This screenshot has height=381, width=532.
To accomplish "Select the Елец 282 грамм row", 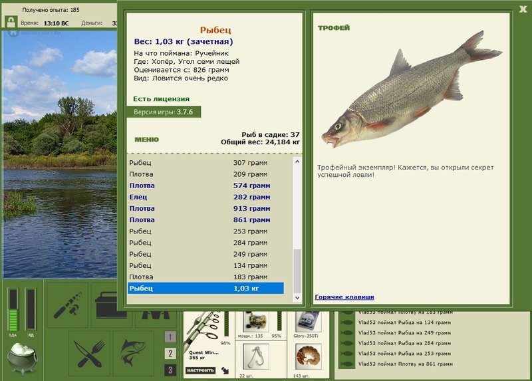I will (205, 197).
